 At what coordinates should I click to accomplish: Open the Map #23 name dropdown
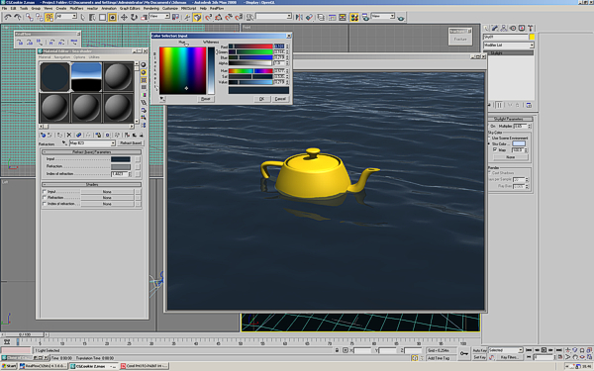tap(92, 143)
